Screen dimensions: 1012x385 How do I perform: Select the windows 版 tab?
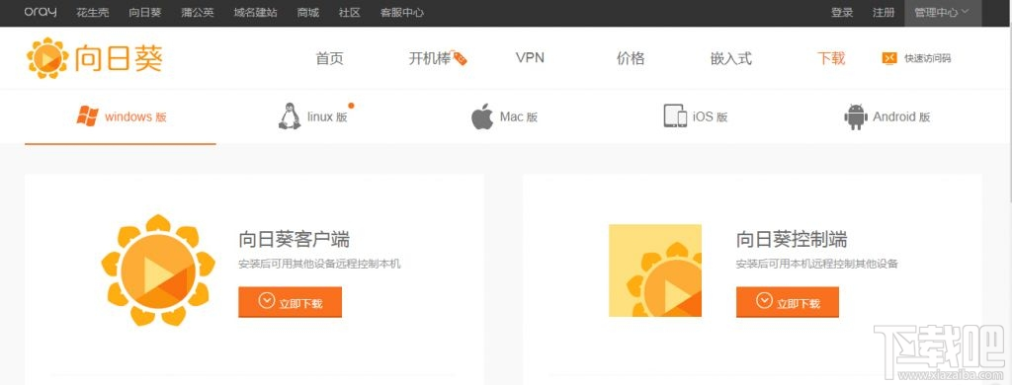coord(120,116)
